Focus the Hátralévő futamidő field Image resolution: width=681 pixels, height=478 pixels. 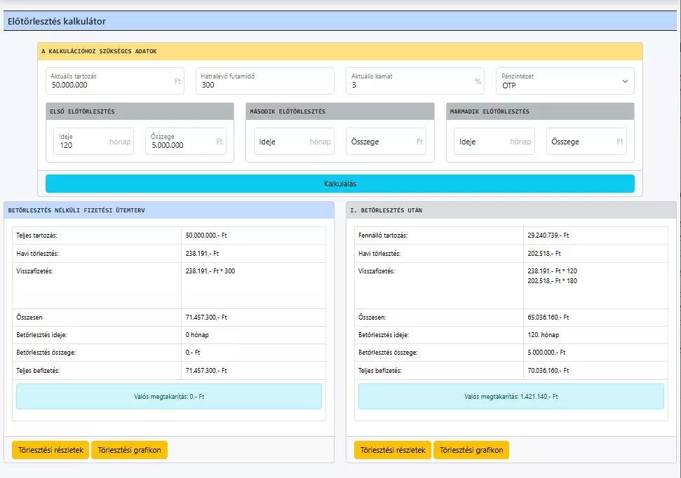pyautogui.click(x=264, y=81)
